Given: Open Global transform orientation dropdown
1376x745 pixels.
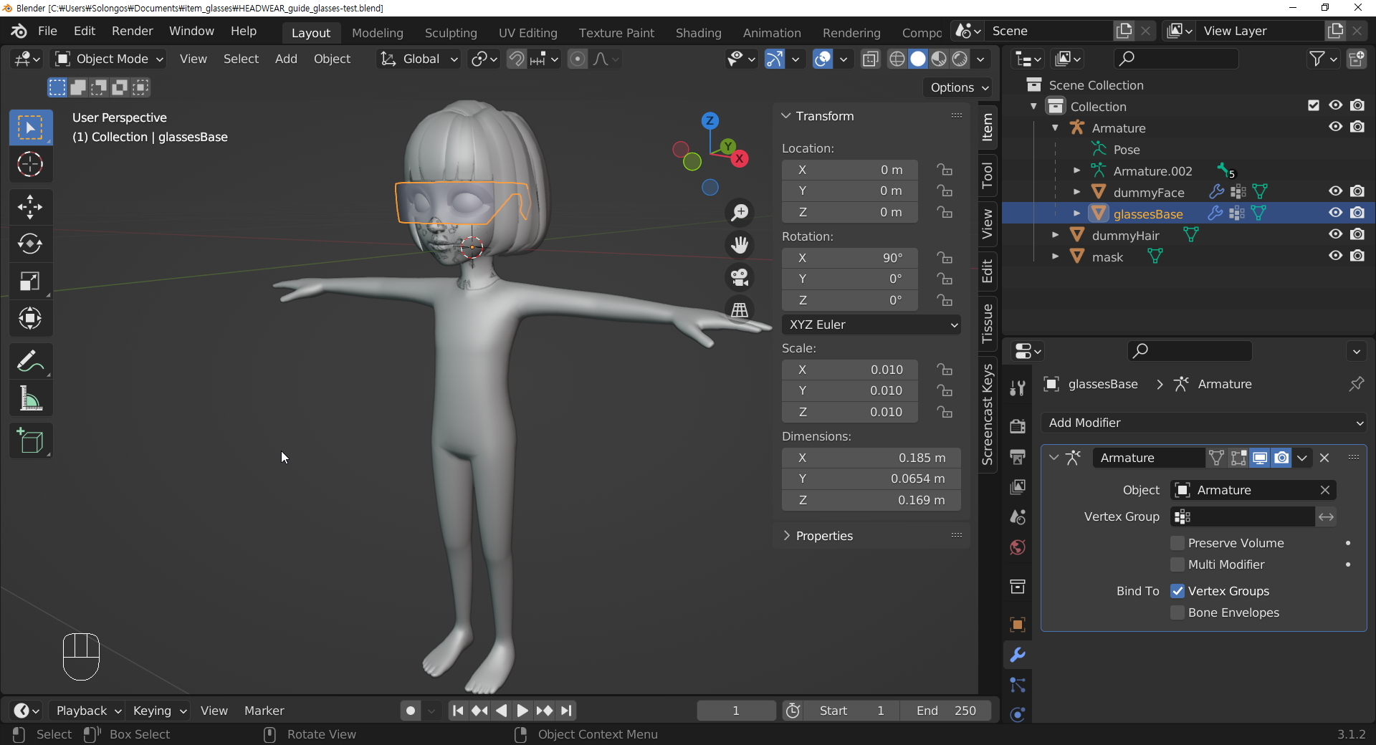Looking at the screenshot, I should [419, 59].
